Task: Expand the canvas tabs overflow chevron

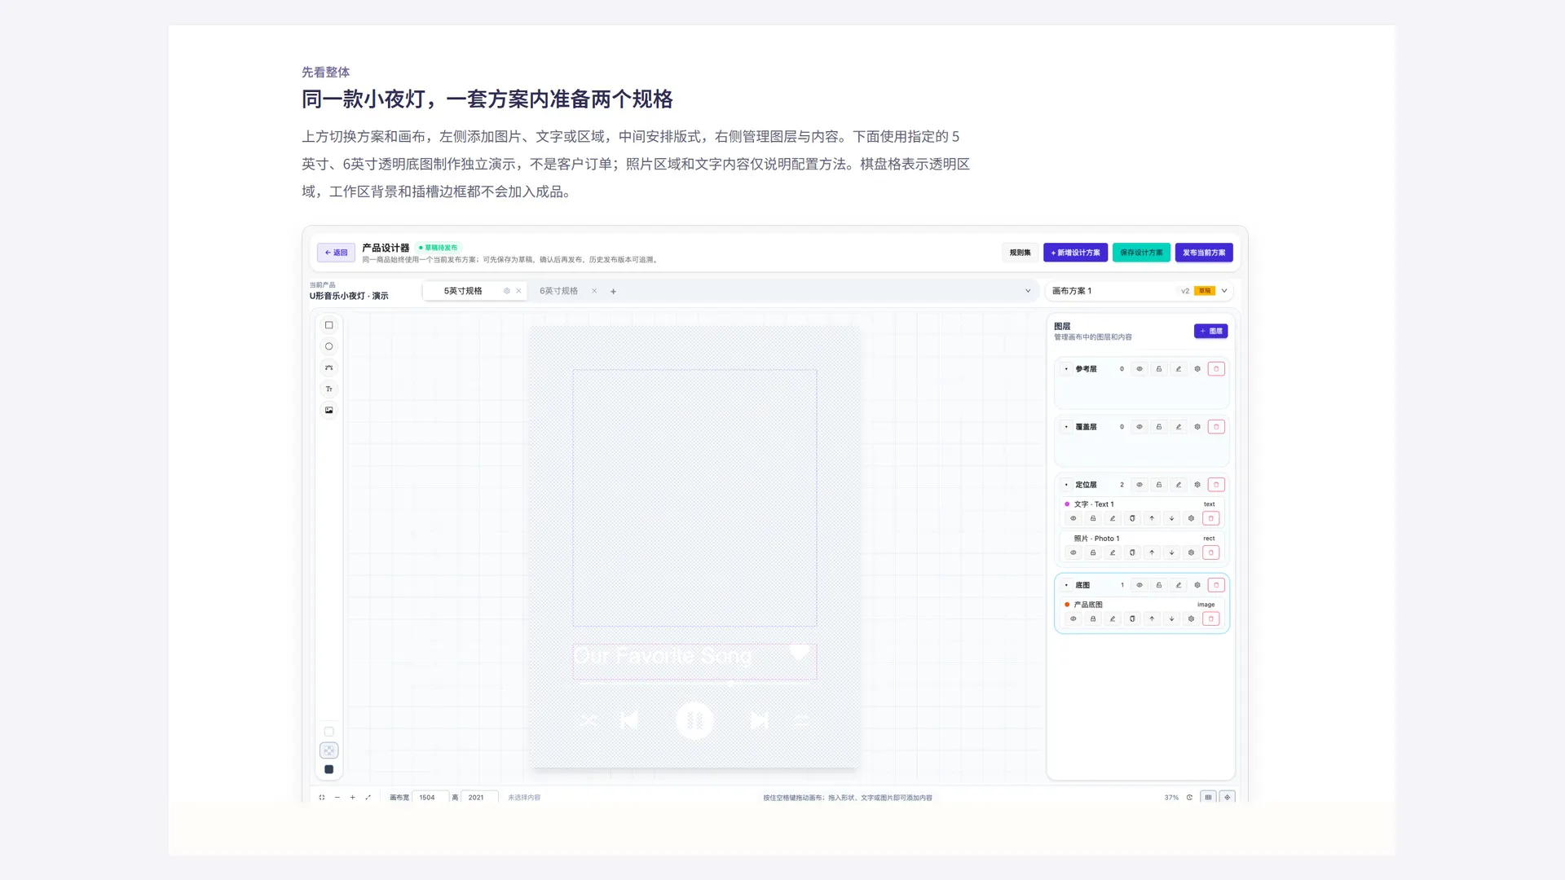Action: tap(1028, 291)
